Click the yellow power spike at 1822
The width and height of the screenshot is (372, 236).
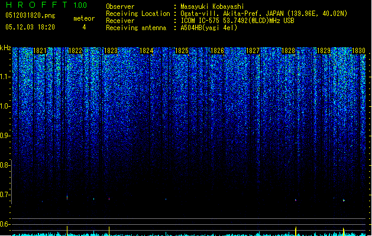67,231
